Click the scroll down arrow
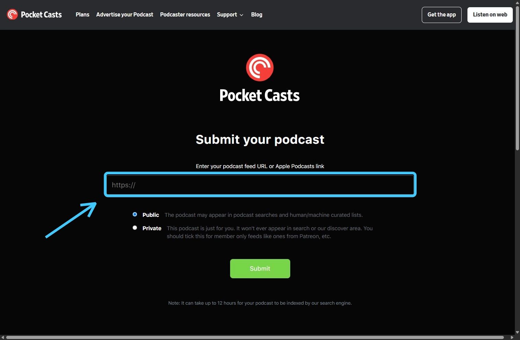The width and height of the screenshot is (520, 340). click(517, 332)
